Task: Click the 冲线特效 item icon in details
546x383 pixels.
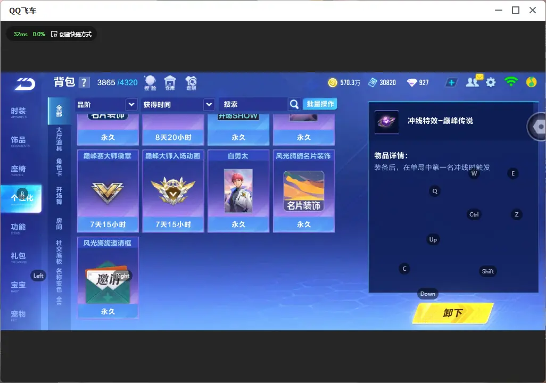Action: click(x=386, y=122)
